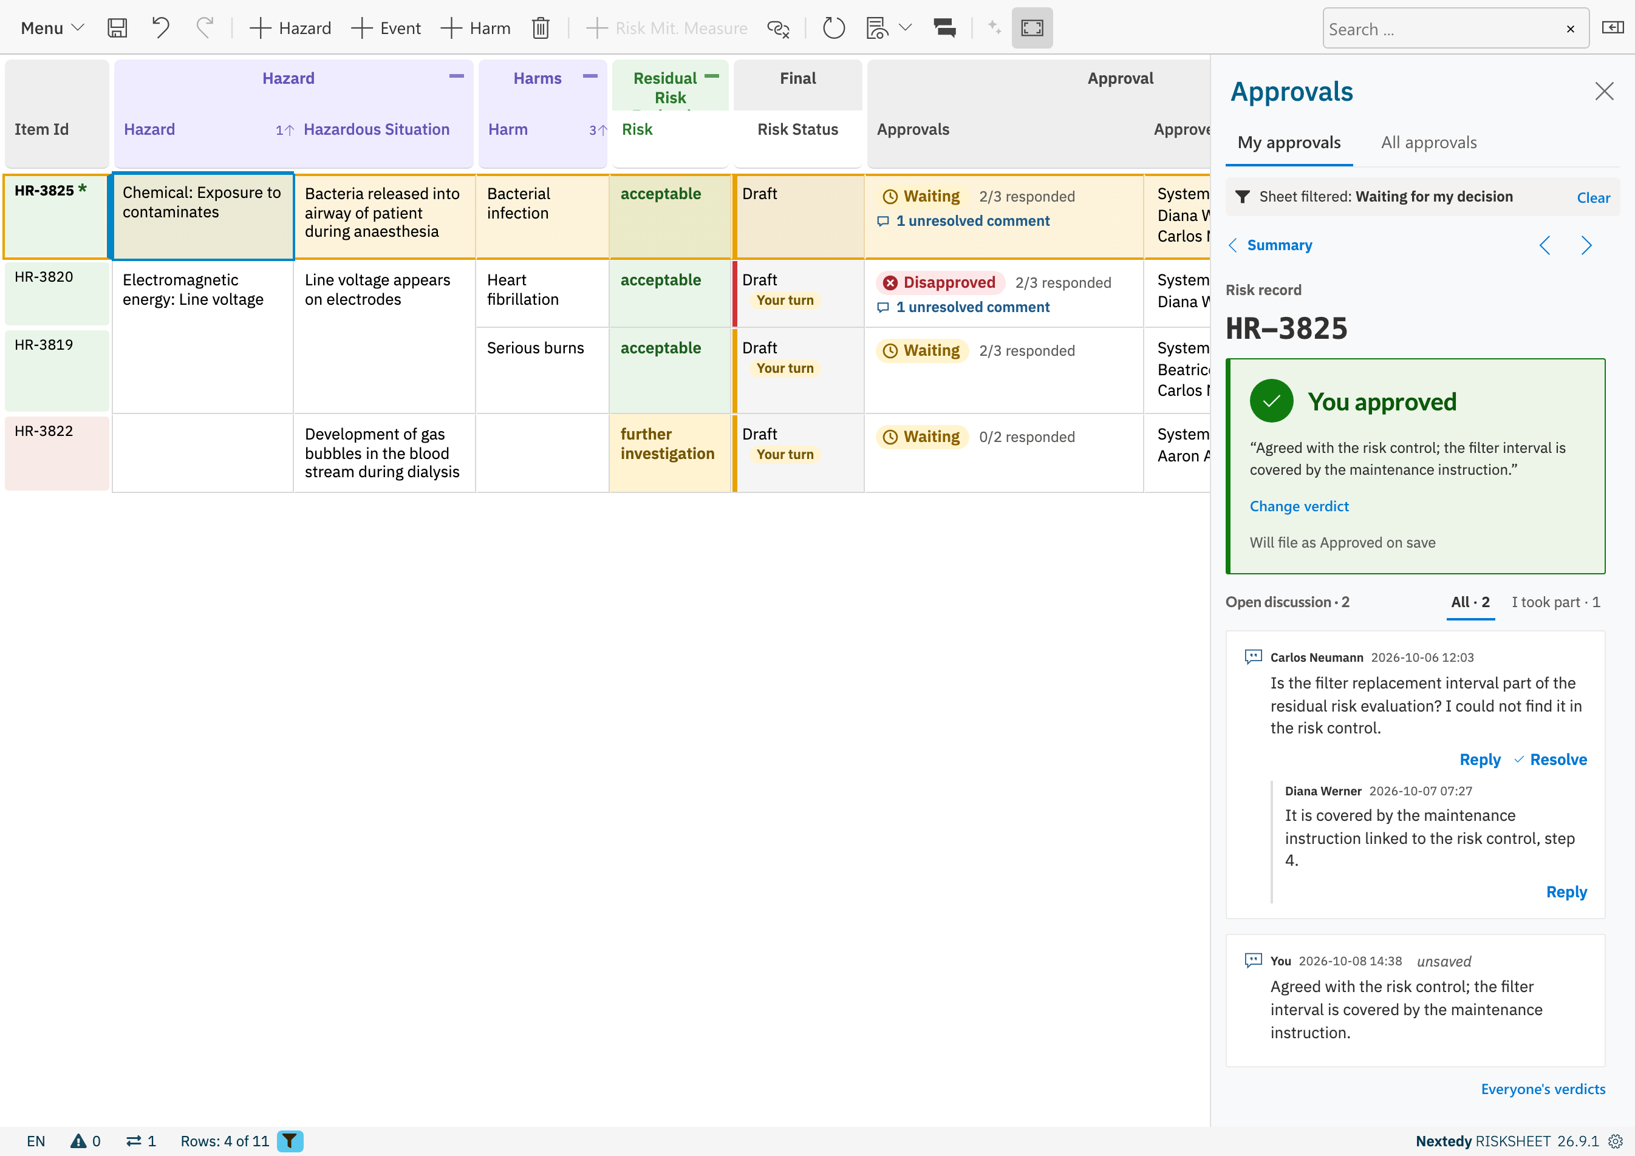Click the status bar filter icon
The height and width of the screenshot is (1156, 1635).
pos(290,1141)
